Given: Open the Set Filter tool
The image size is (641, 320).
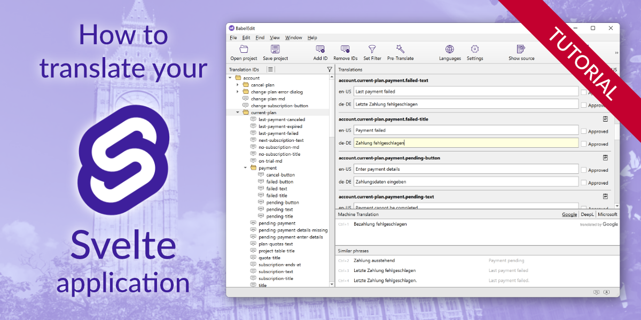Looking at the screenshot, I should pyautogui.click(x=372, y=52).
